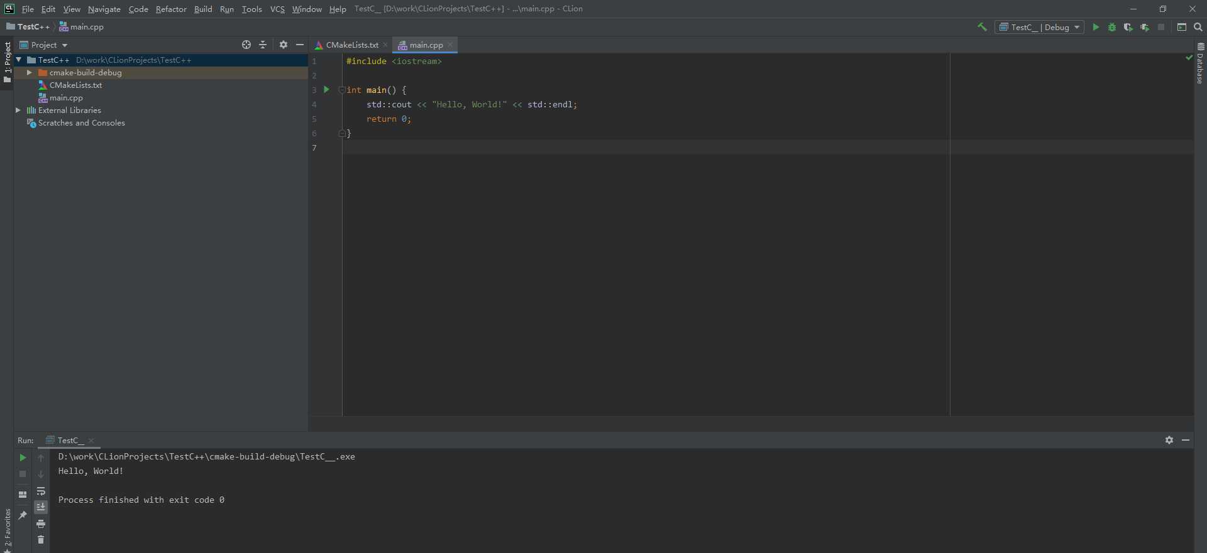
Task: Click the down arrow in the Run console
Action: coord(41,474)
